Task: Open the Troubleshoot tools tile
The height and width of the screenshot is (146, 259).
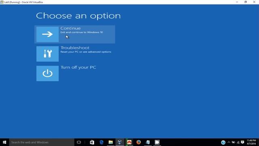Action: pyautogui.click(x=47, y=54)
